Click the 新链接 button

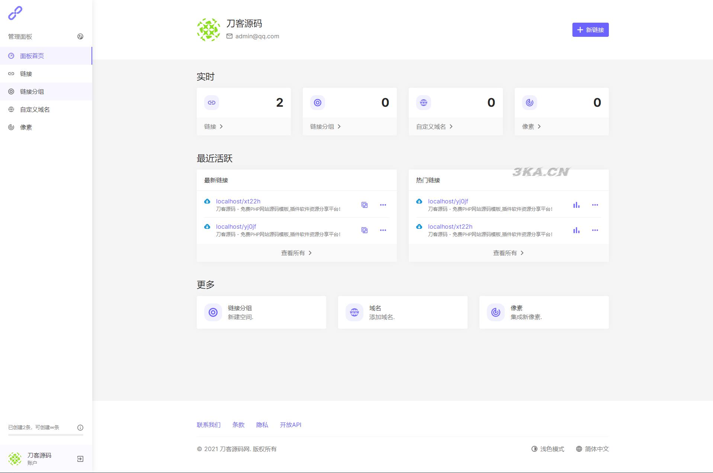590,30
